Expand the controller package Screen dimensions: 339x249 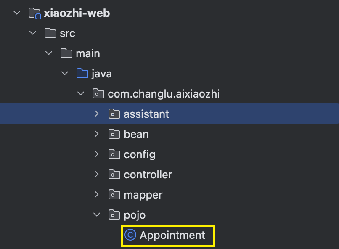pos(96,174)
